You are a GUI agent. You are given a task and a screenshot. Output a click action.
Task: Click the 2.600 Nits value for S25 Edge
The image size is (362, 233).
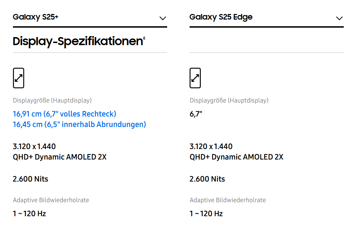pos(207,179)
